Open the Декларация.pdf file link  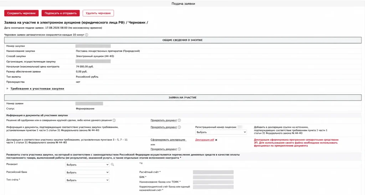(x=205, y=140)
